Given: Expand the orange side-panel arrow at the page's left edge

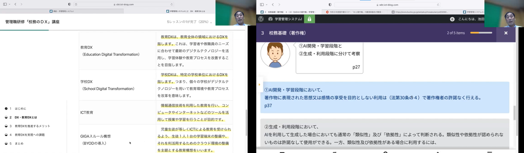Looking at the screenshot, I should (260, 85).
